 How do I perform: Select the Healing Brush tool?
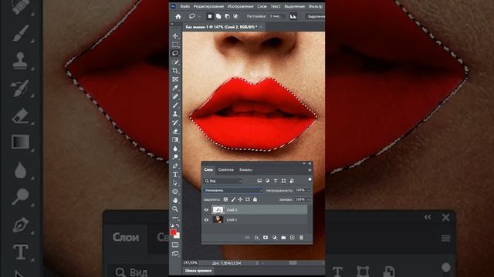pos(175,96)
